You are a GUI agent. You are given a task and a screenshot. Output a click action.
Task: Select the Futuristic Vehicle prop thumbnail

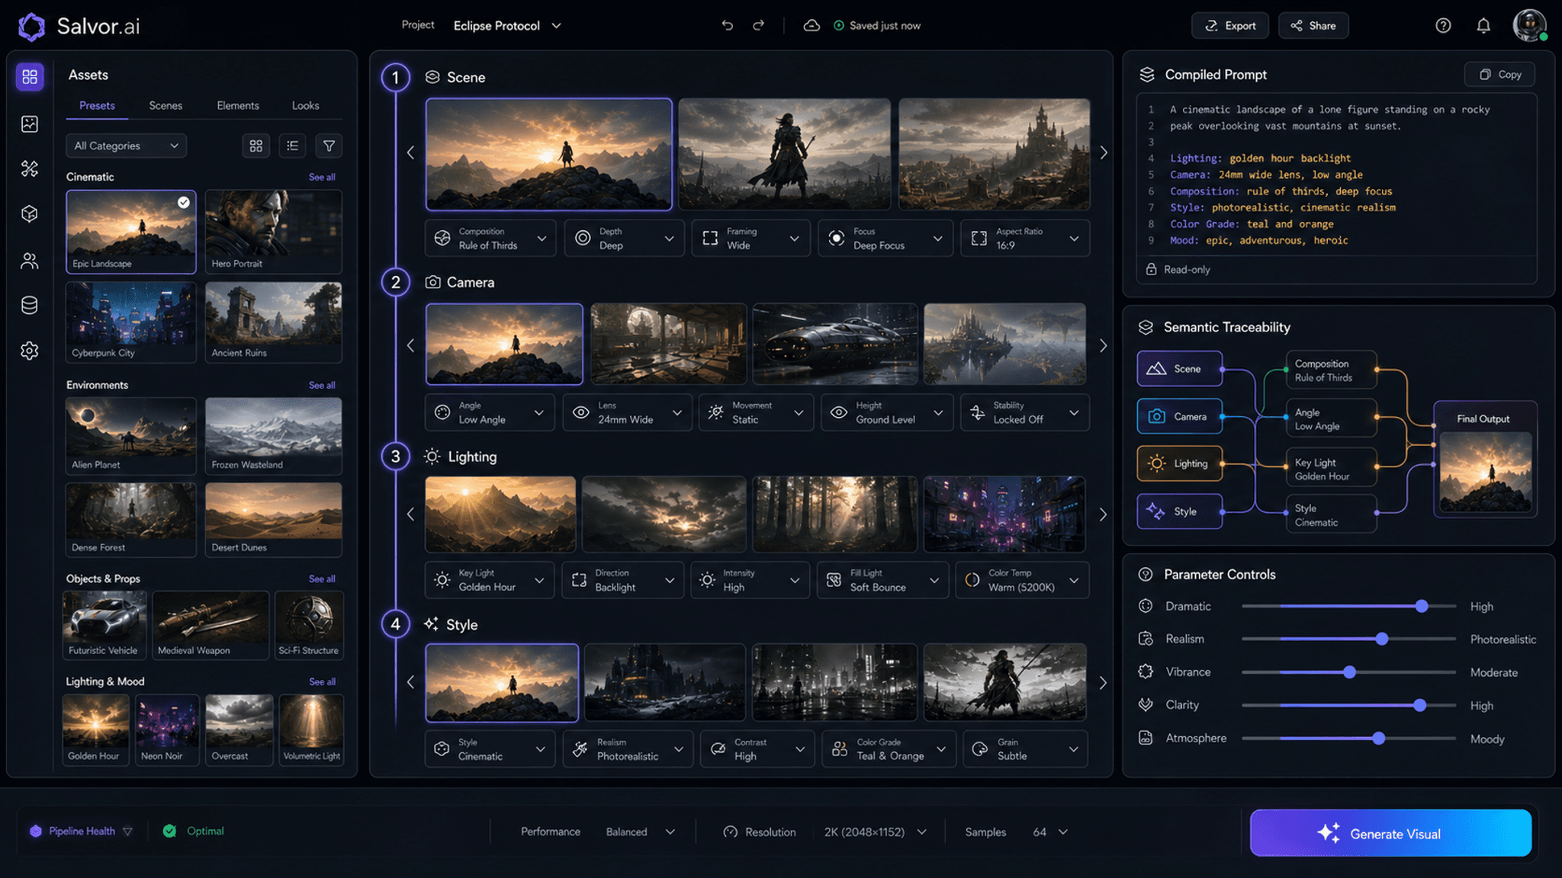[104, 624]
